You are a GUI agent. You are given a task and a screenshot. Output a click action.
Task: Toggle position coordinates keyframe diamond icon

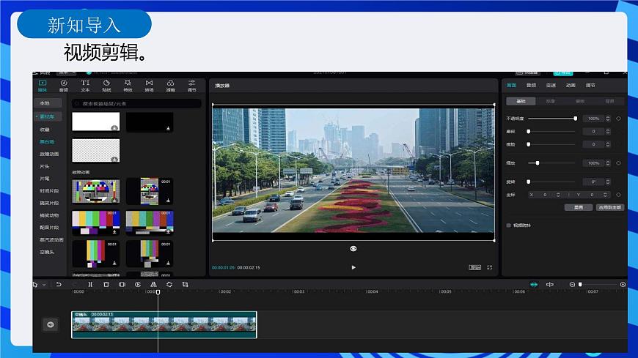[618, 195]
